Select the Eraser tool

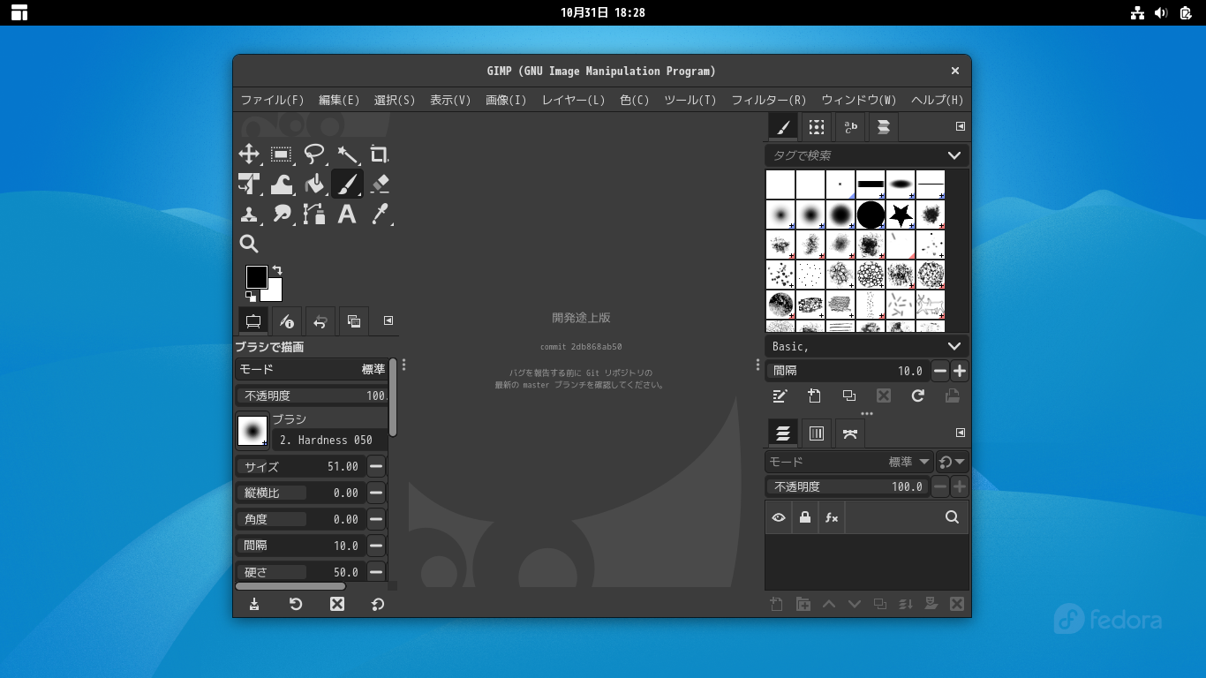click(x=380, y=184)
